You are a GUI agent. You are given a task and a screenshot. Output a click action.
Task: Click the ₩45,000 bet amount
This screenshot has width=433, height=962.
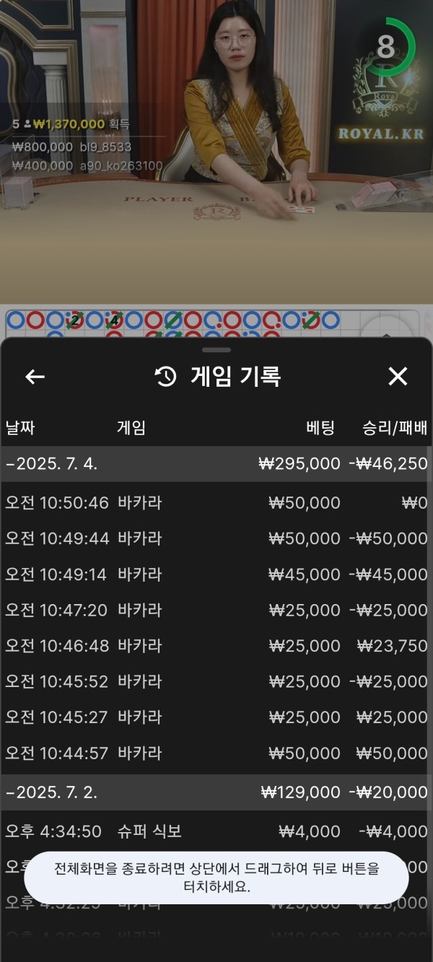point(305,574)
